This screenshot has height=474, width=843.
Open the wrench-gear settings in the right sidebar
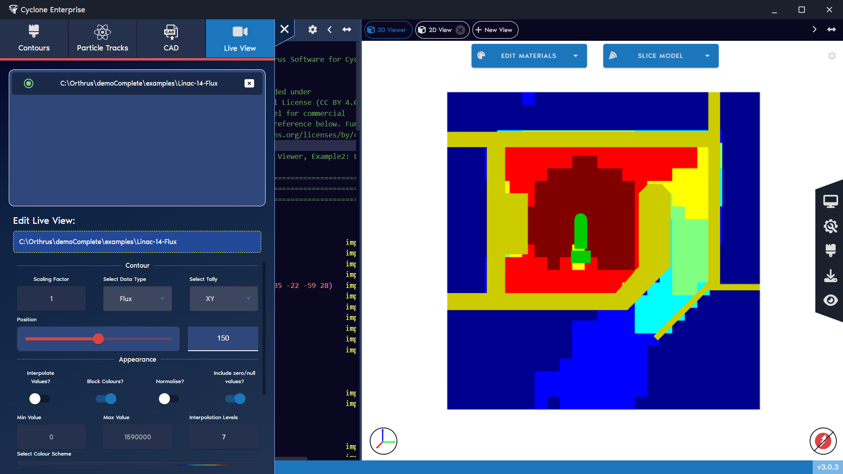[831, 226]
